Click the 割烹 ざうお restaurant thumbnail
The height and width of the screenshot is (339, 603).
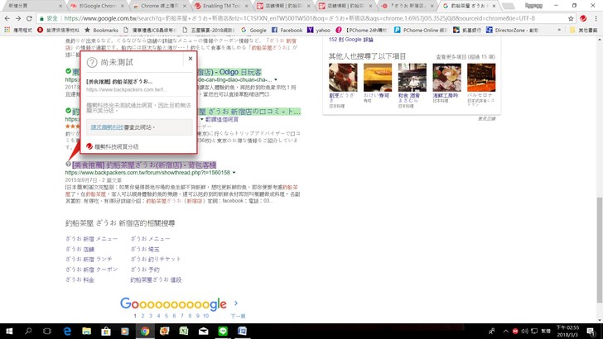(342, 77)
